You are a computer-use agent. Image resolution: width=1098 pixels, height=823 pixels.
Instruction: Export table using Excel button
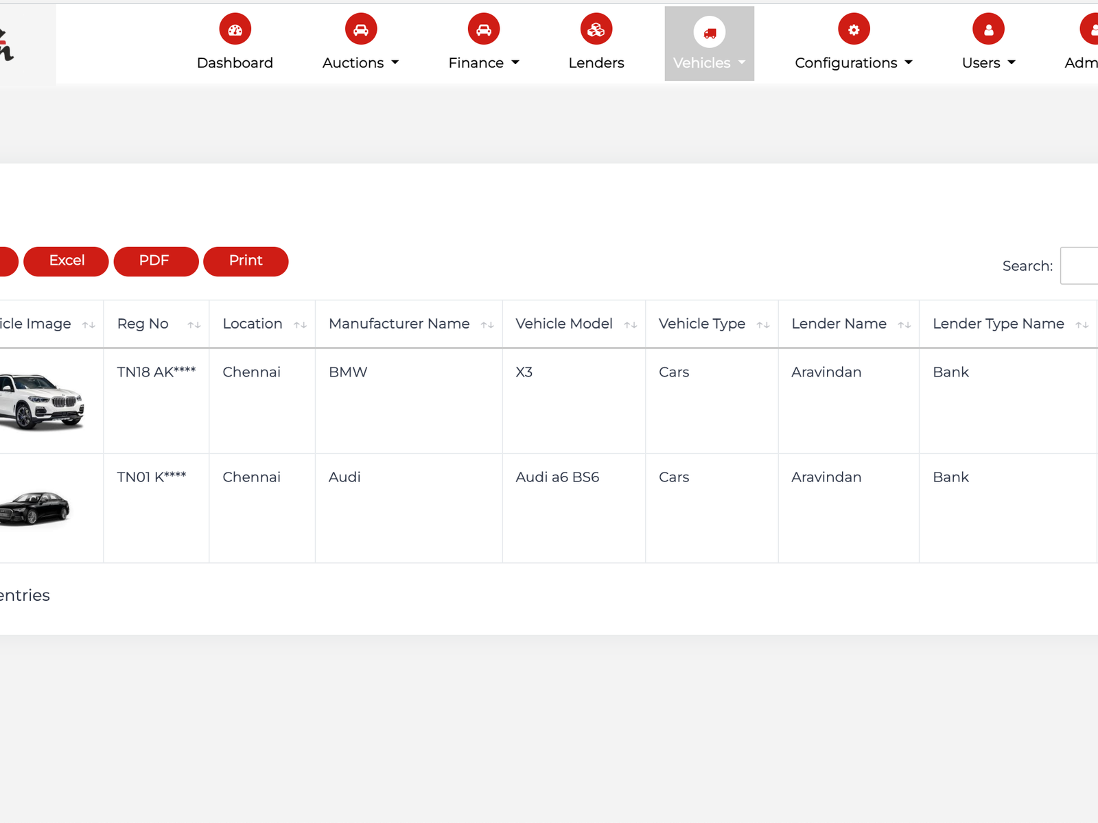(67, 261)
